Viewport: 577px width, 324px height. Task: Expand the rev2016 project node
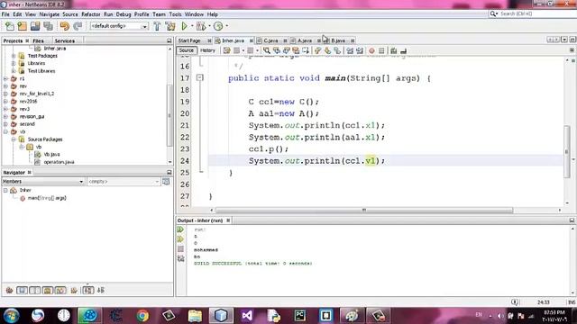tap(5, 102)
